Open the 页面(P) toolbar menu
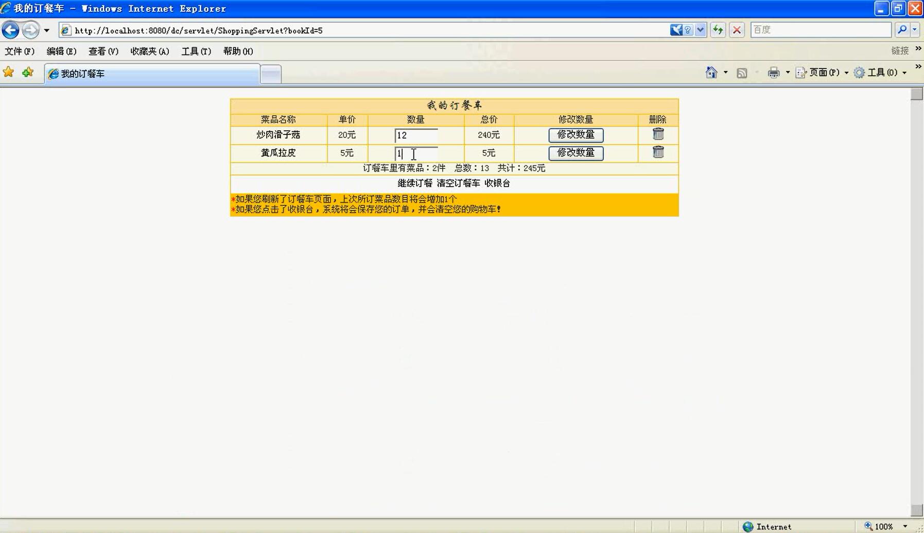This screenshot has width=924, height=533. pos(822,73)
